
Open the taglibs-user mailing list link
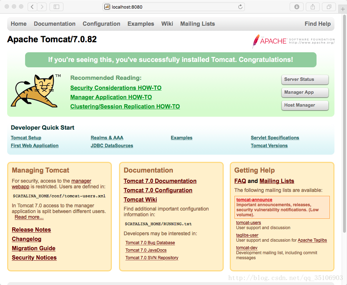[247, 235]
